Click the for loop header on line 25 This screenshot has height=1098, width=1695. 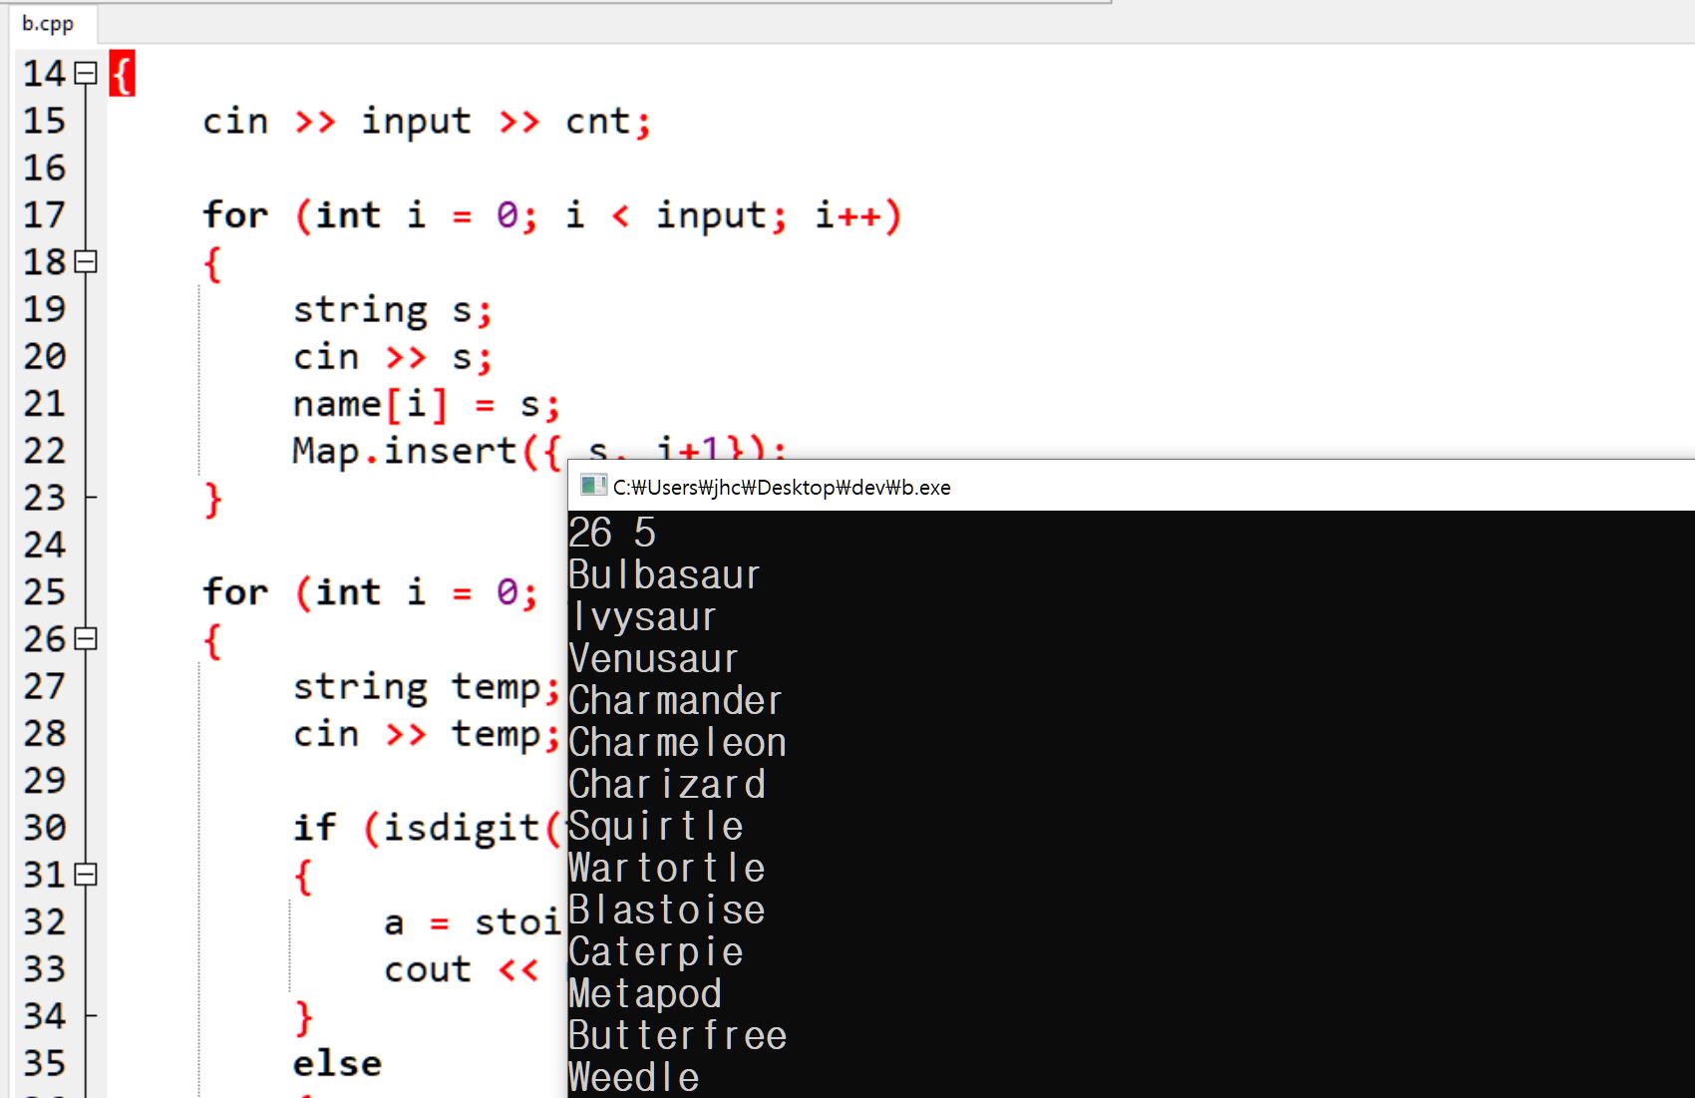(x=371, y=592)
